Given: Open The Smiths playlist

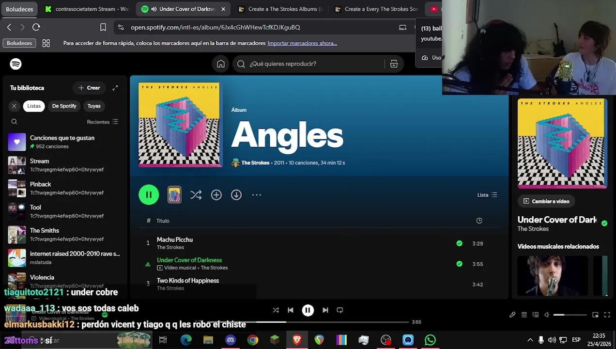Looking at the screenshot, I should 65,235.
